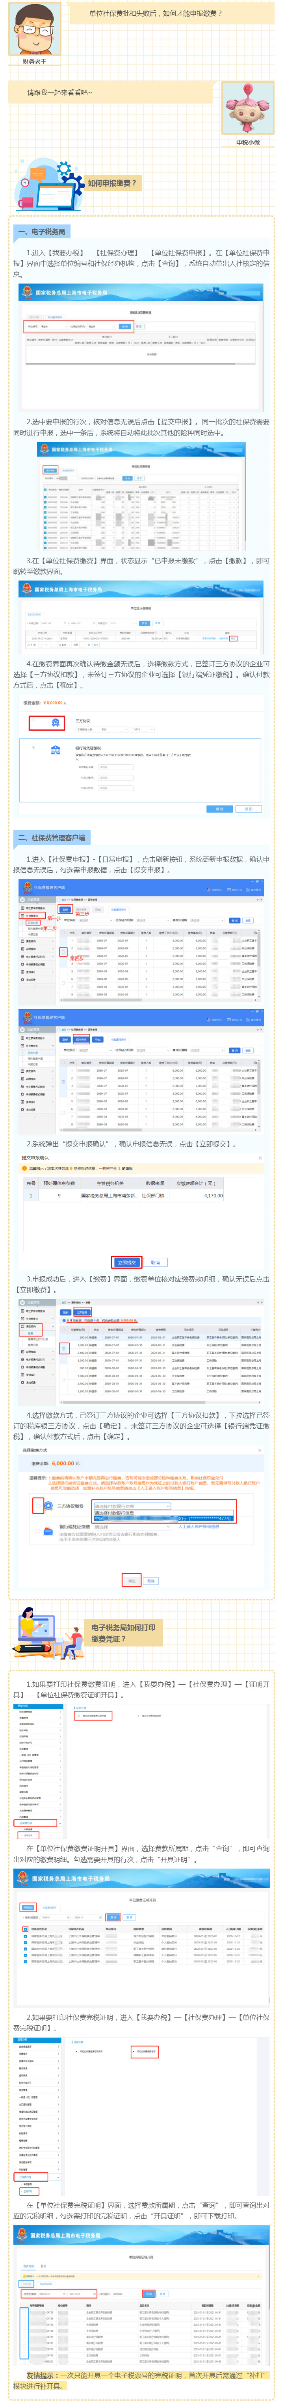Viewport: 284px width, 2401px height.
Task: Open 日常申报 in the client sidebar
Action: click(33, 923)
